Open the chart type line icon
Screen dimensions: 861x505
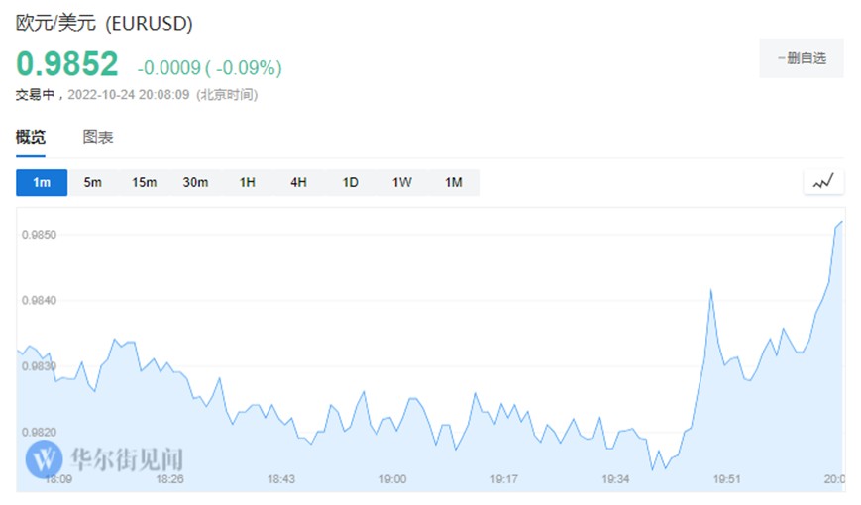(822, 182)
